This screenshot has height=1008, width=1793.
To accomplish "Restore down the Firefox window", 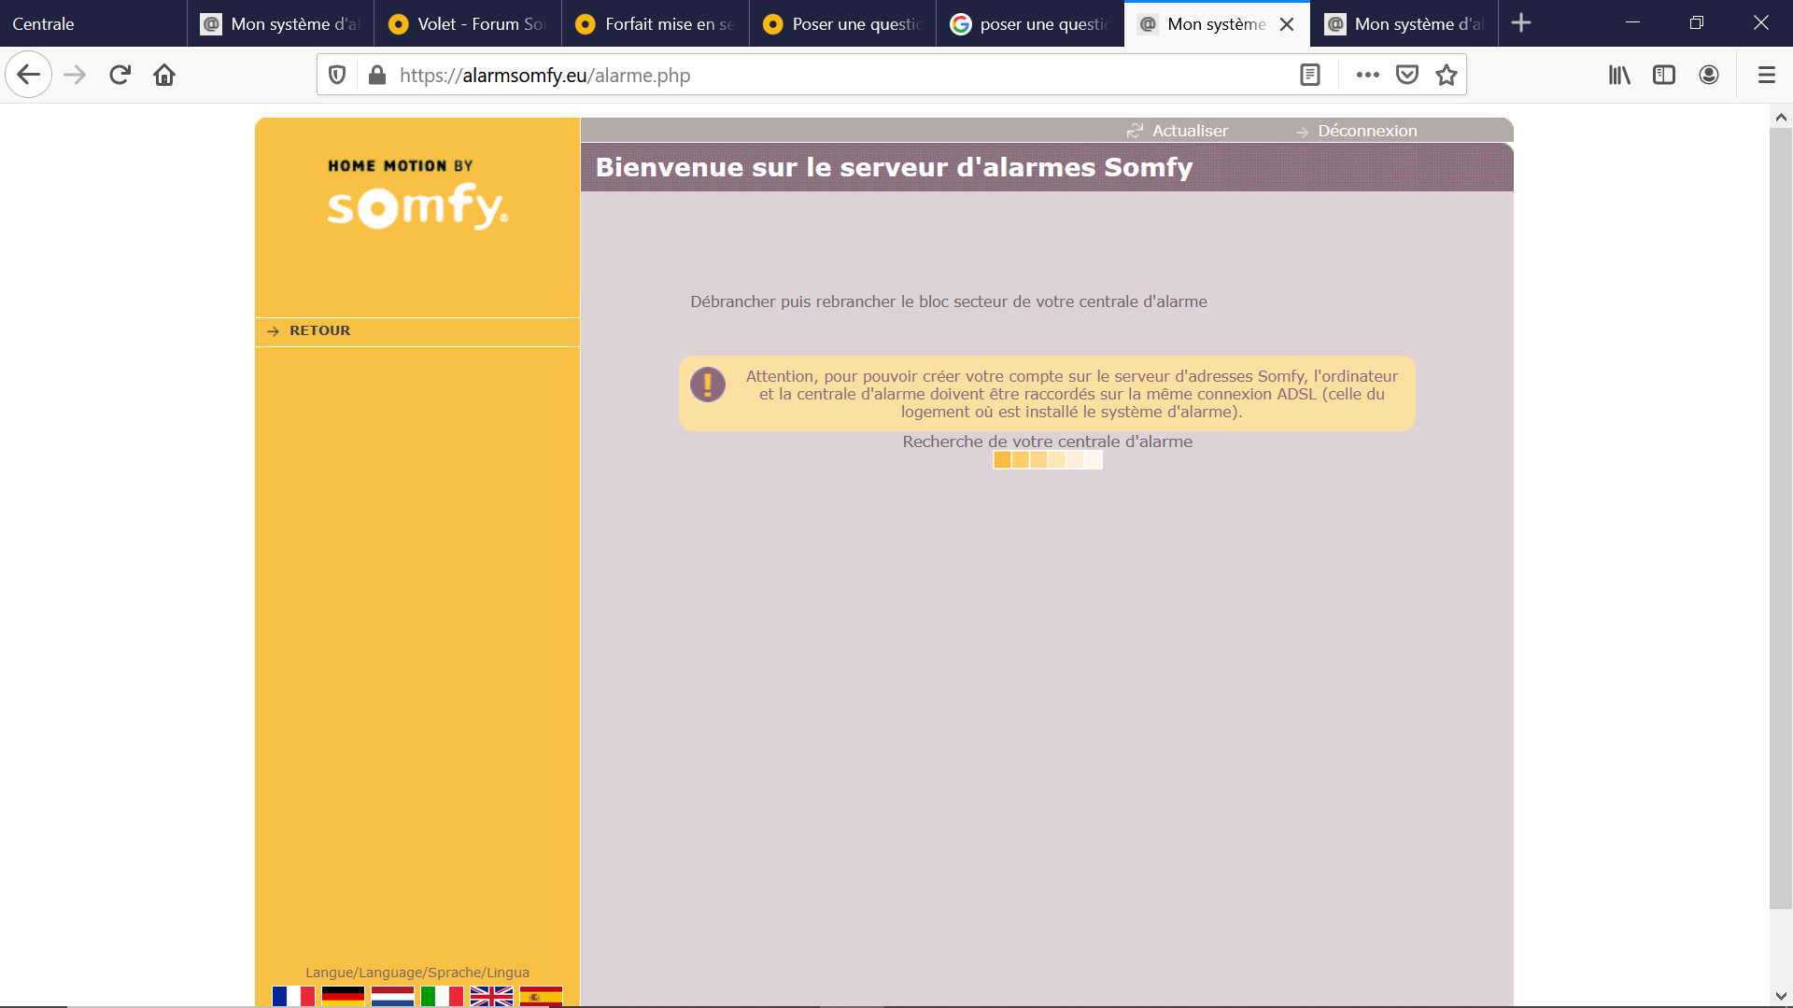I will (x=1697, y=22).
